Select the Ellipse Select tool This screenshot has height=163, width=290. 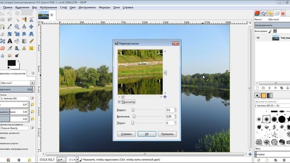(2, 19)
